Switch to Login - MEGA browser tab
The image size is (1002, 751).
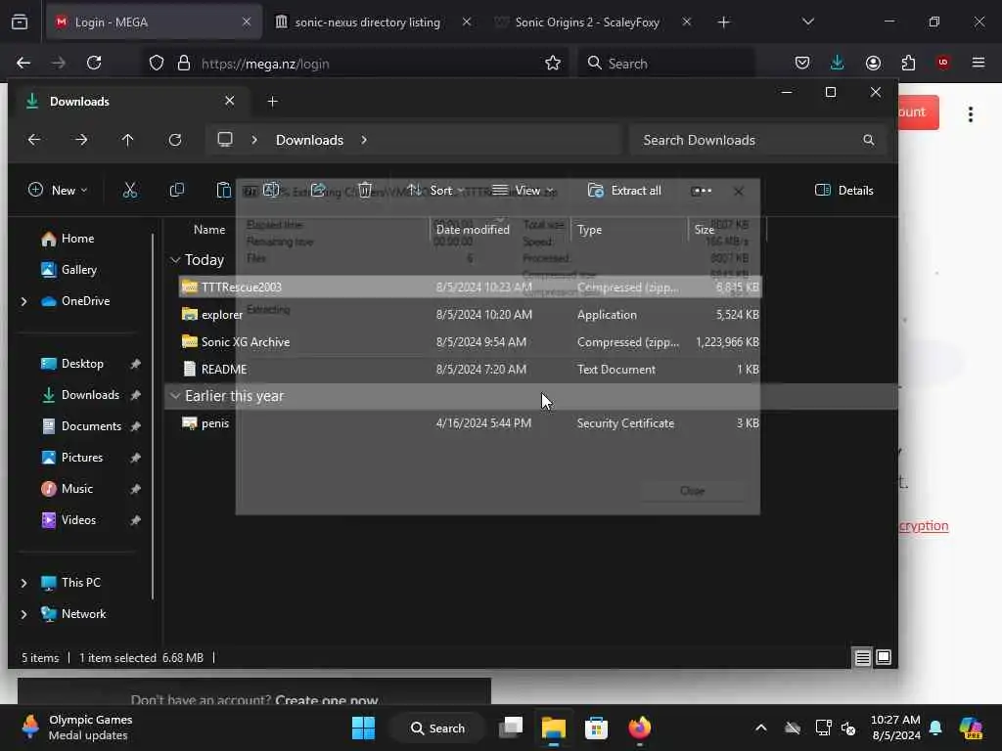click(154, 22)
